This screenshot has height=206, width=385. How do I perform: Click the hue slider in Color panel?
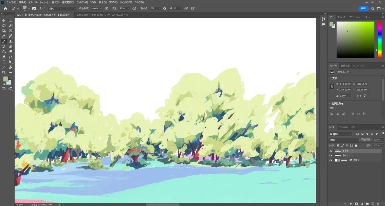tap(379, 40)
